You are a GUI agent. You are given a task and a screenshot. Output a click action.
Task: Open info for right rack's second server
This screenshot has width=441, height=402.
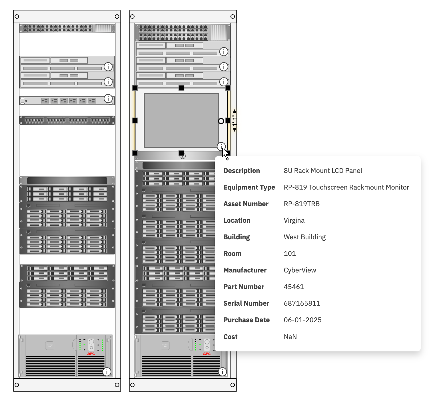tap(224, 67)
